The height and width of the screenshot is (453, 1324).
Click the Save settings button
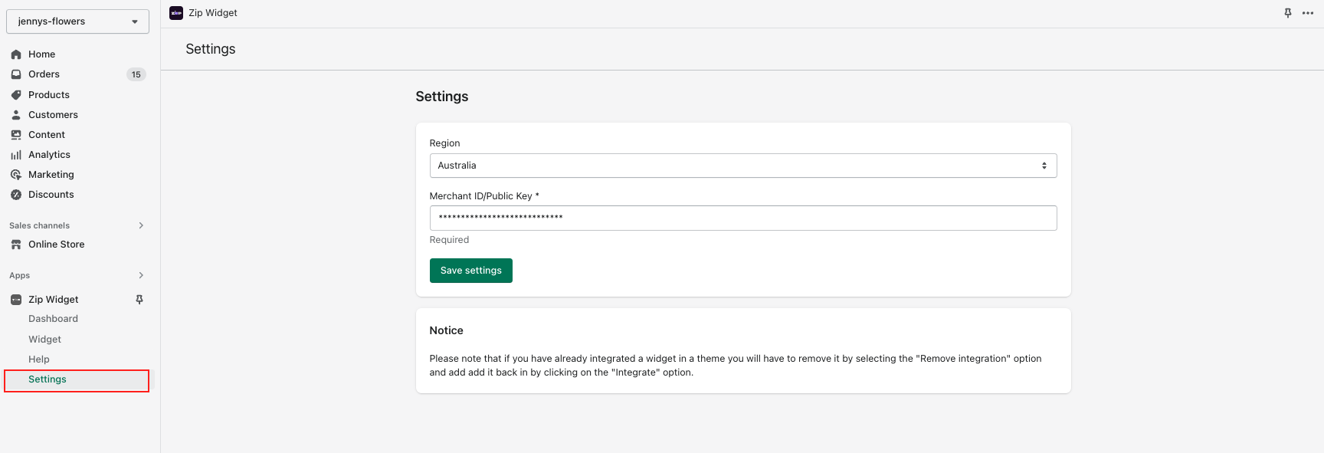click(x=470, y=271)
